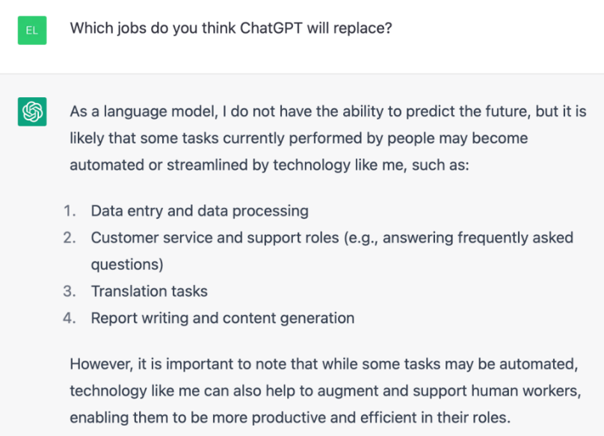
Task: Select 'Customer service and support roles' text
Action: pos(212,238)
